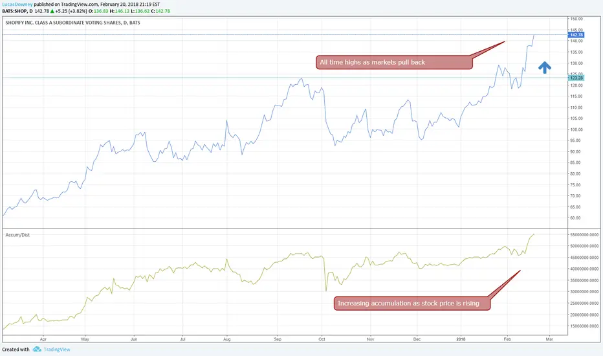Click the Jun label on the time axis
The image size is (603, 356).
point(134,339)
